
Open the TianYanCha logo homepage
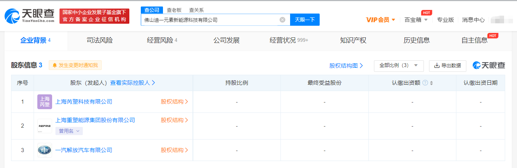tap(30, 16)
